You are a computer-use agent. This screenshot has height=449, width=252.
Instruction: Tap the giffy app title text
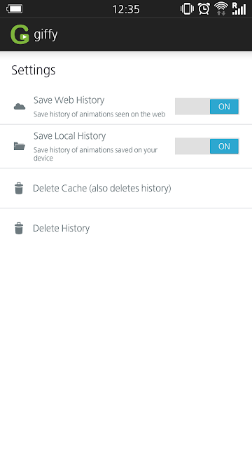point(45,35)
